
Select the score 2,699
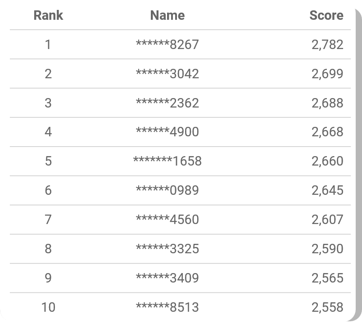(327, 74)
